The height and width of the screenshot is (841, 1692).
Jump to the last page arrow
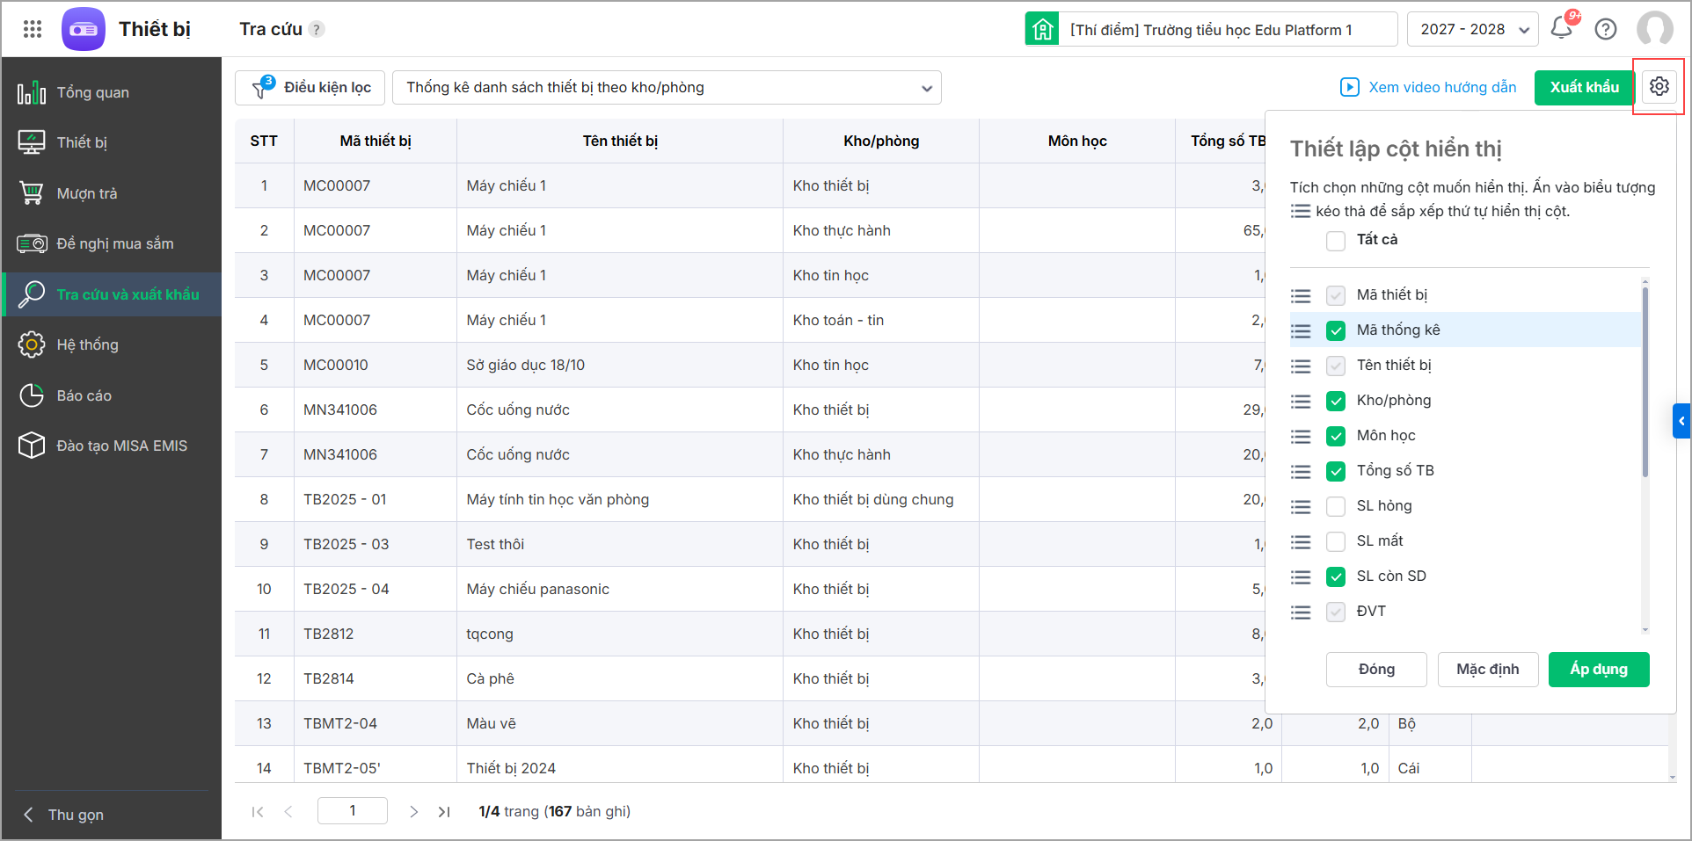[x=444, y=812]
